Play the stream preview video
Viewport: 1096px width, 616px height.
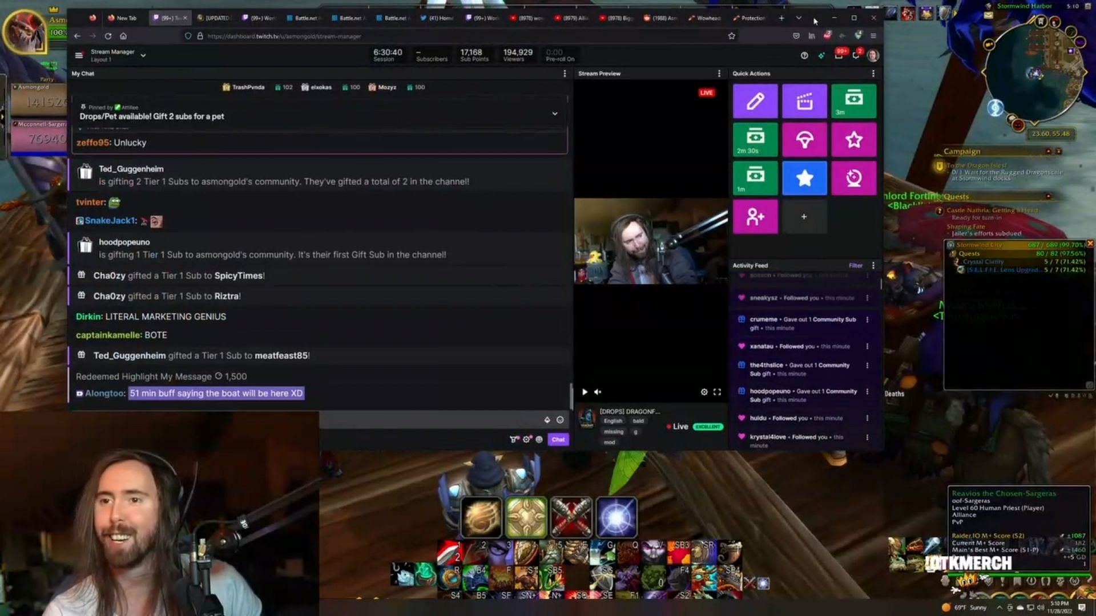click(x=585, y=392)
